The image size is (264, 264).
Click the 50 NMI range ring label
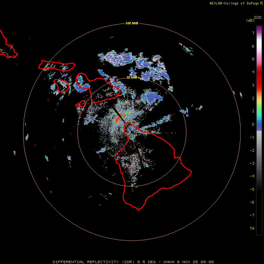[132, 77]
